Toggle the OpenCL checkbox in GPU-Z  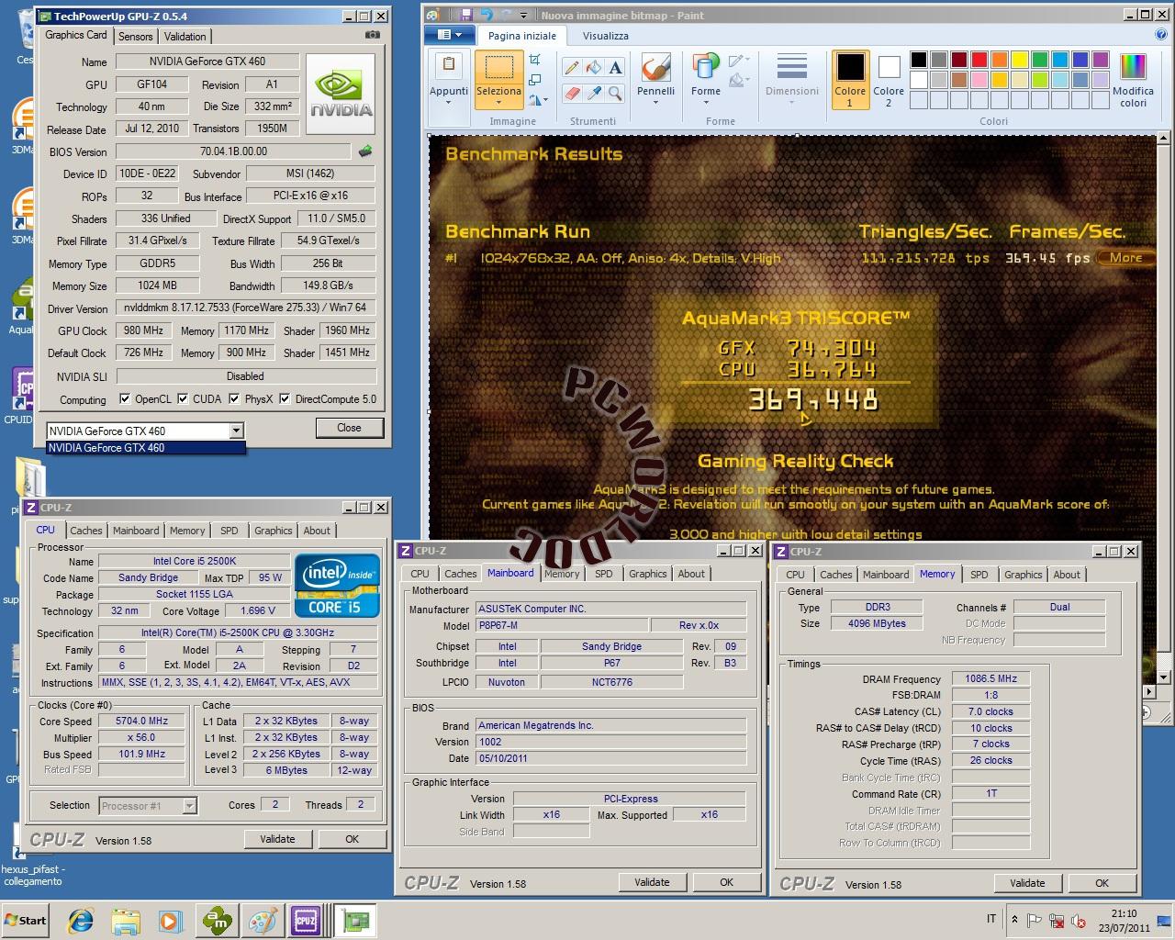click(125, 398)
